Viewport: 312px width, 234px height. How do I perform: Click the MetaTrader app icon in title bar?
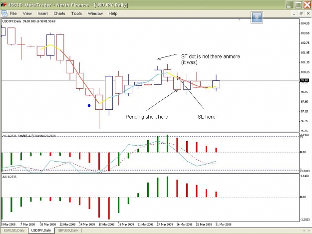point(3,4)
